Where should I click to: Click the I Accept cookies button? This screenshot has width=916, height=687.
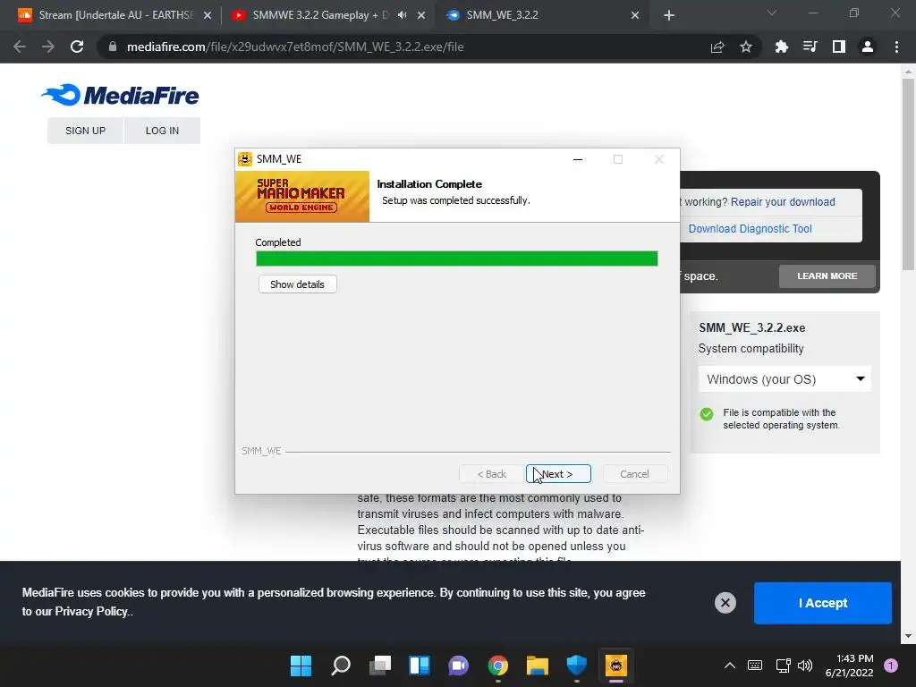[823, 603]
